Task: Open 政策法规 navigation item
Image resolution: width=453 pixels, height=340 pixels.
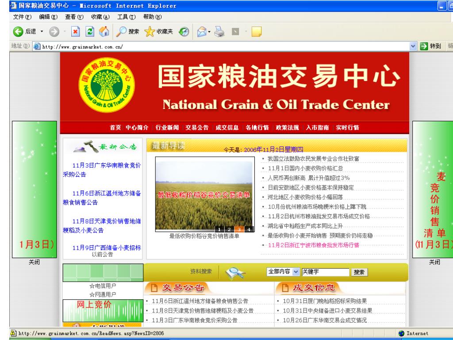Action: (287, 127)
